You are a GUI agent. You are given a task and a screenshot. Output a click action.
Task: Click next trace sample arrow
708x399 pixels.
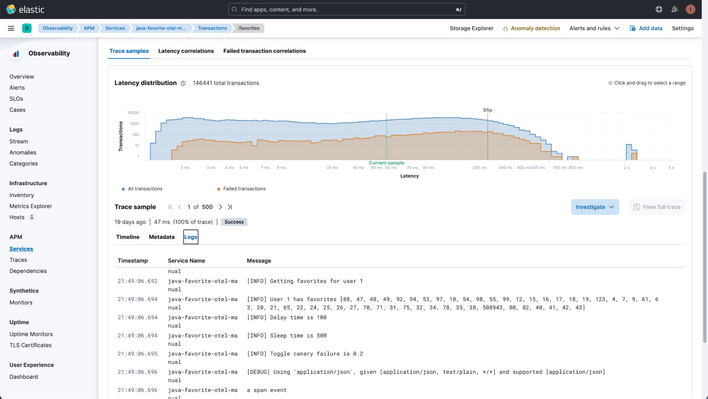[220, 207]
